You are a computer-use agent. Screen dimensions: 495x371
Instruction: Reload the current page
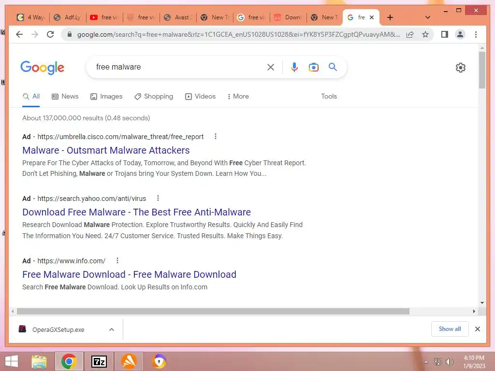pyautogui.click(x=50, y=34)
